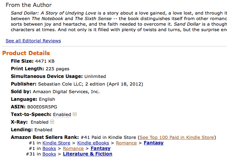227x160 pixels.
Task: Open See all Editorial Reviews link
Action: click(33, 41)
